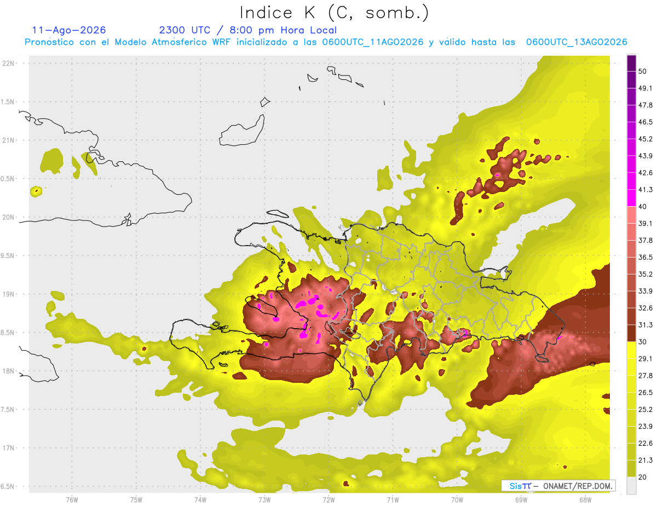The image size is (657, 507).
Task: Select the '20N' latitude axis label
Action: (9, 217)
